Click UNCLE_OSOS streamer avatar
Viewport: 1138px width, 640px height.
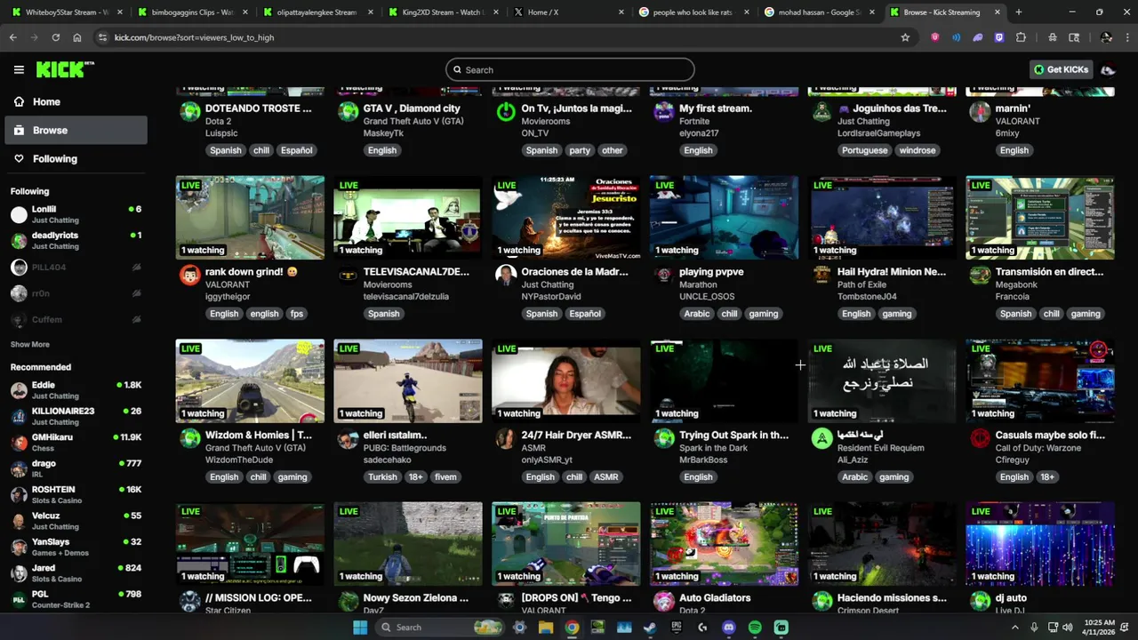664,275
